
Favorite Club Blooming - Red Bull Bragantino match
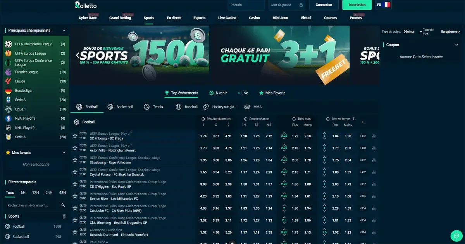(75, 220)
